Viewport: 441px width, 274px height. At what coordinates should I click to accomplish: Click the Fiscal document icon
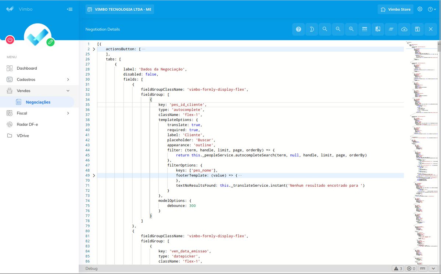point(10,113)
